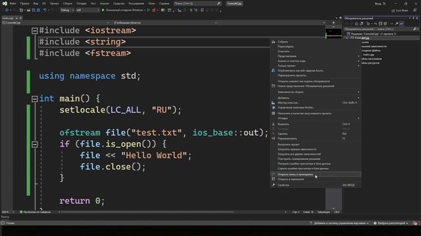The image size is (421, 236).
Task: Expand "Анализ и очистка кода" context submenu
Action: [x=316, y=61]
